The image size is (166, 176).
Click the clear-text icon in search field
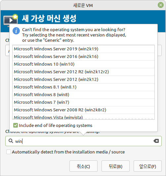(x=156, y=141)
